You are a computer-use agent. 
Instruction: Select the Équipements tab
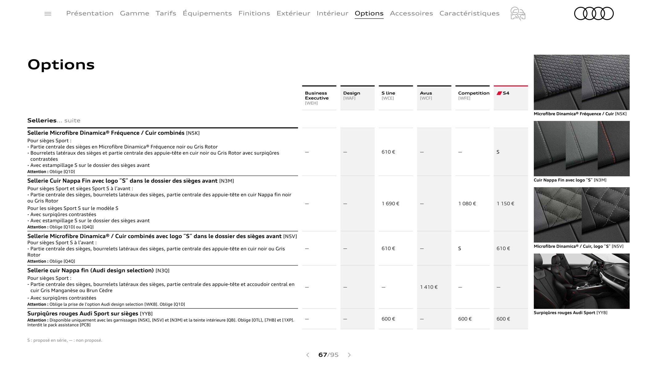click(x=207, y=13)
